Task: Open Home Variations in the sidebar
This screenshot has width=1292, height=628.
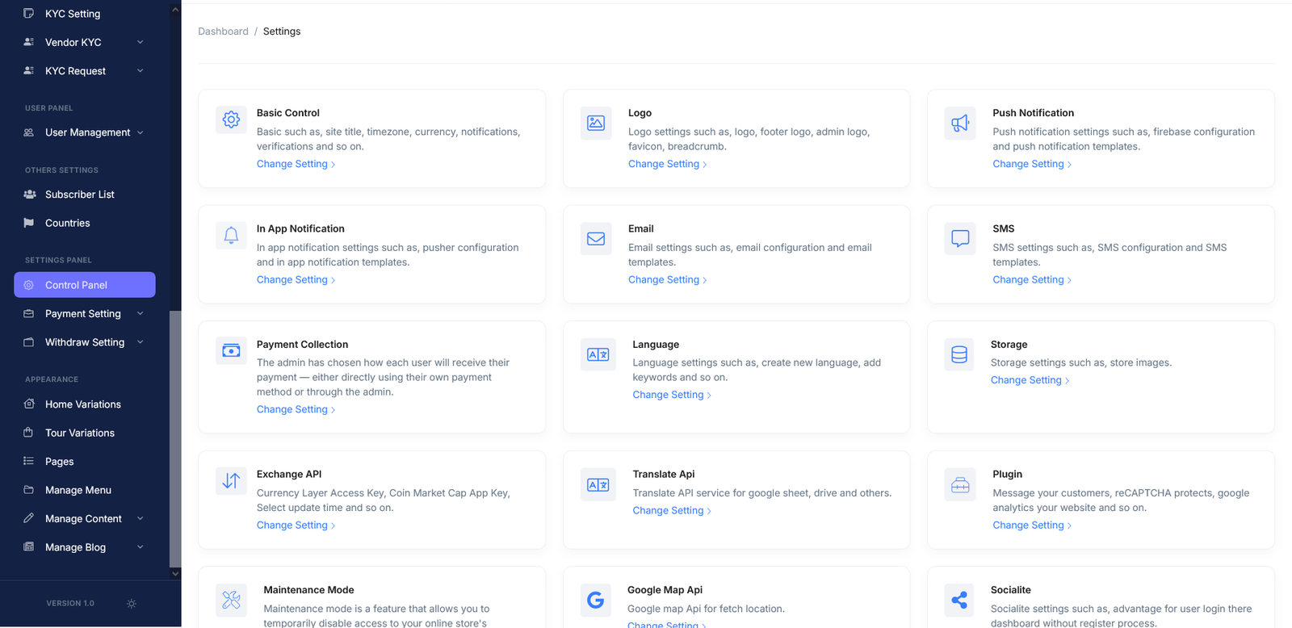Action: coord(82,404)
